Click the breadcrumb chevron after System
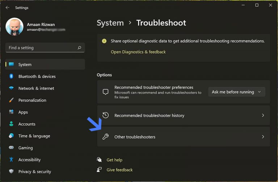 (130, 23)
